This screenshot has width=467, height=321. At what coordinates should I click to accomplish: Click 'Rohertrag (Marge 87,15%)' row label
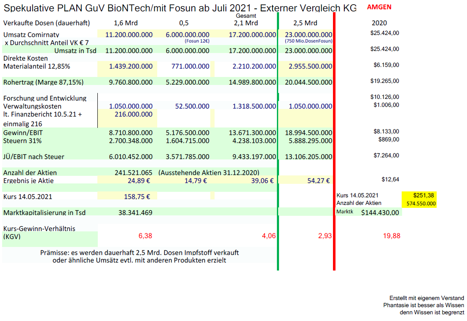click(43, 82)
